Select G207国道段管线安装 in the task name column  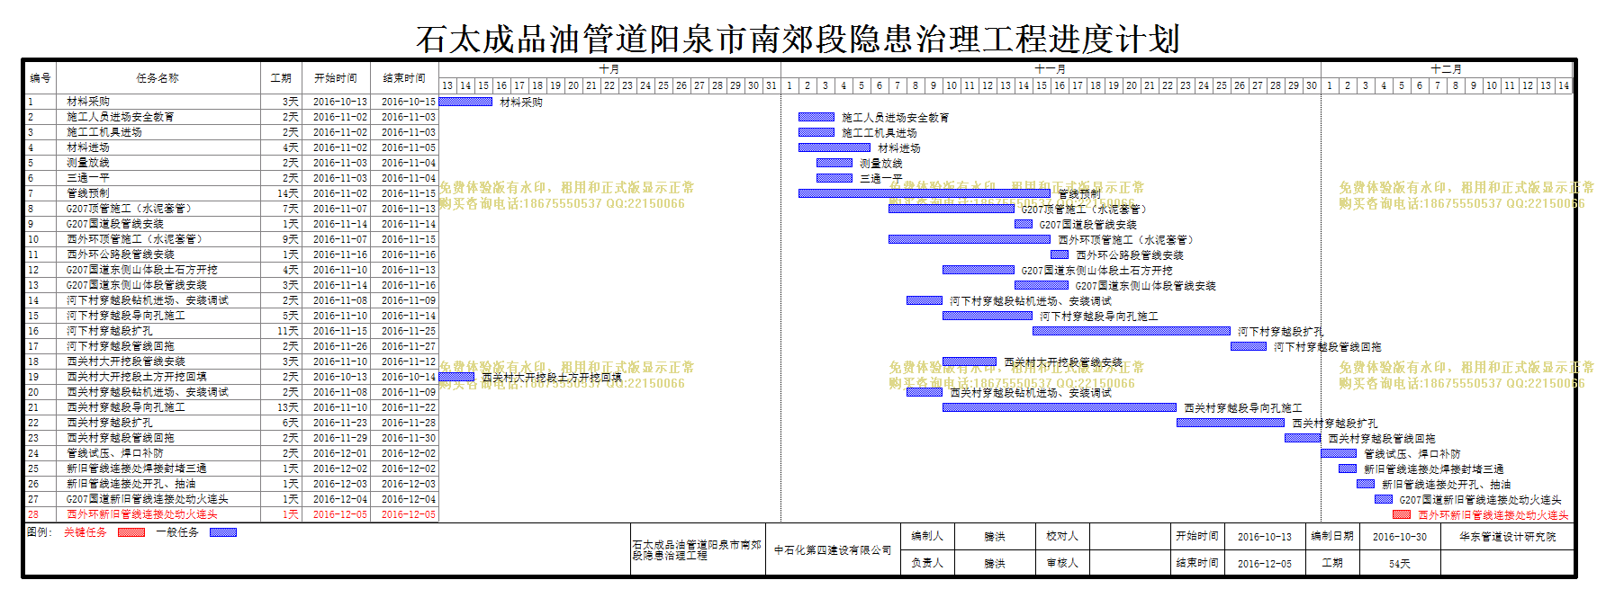pyautogui.click(x=115, y=224)
